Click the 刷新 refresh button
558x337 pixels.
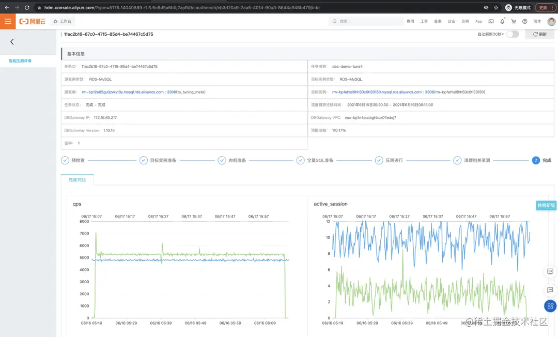[x=539, y=34]
